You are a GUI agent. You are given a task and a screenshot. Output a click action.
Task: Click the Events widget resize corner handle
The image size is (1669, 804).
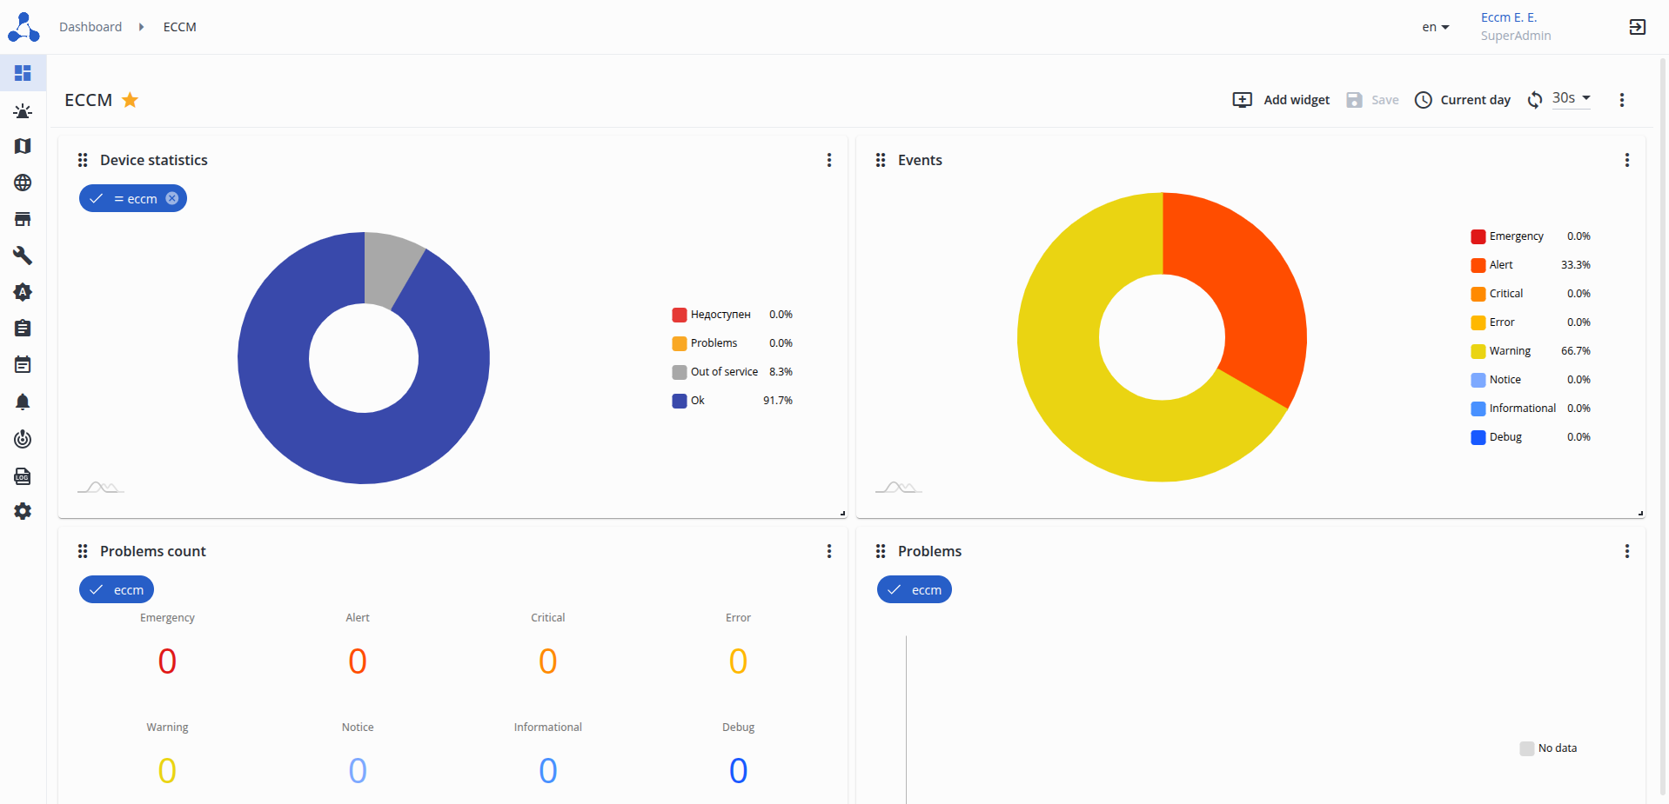coord(1640,513)
